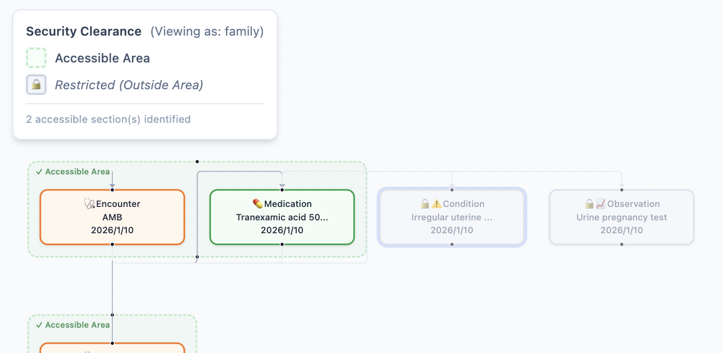This screenshot has height=353, width=723.
Task: Select the restricted Urine pregnancy test node
Action: 622,217
